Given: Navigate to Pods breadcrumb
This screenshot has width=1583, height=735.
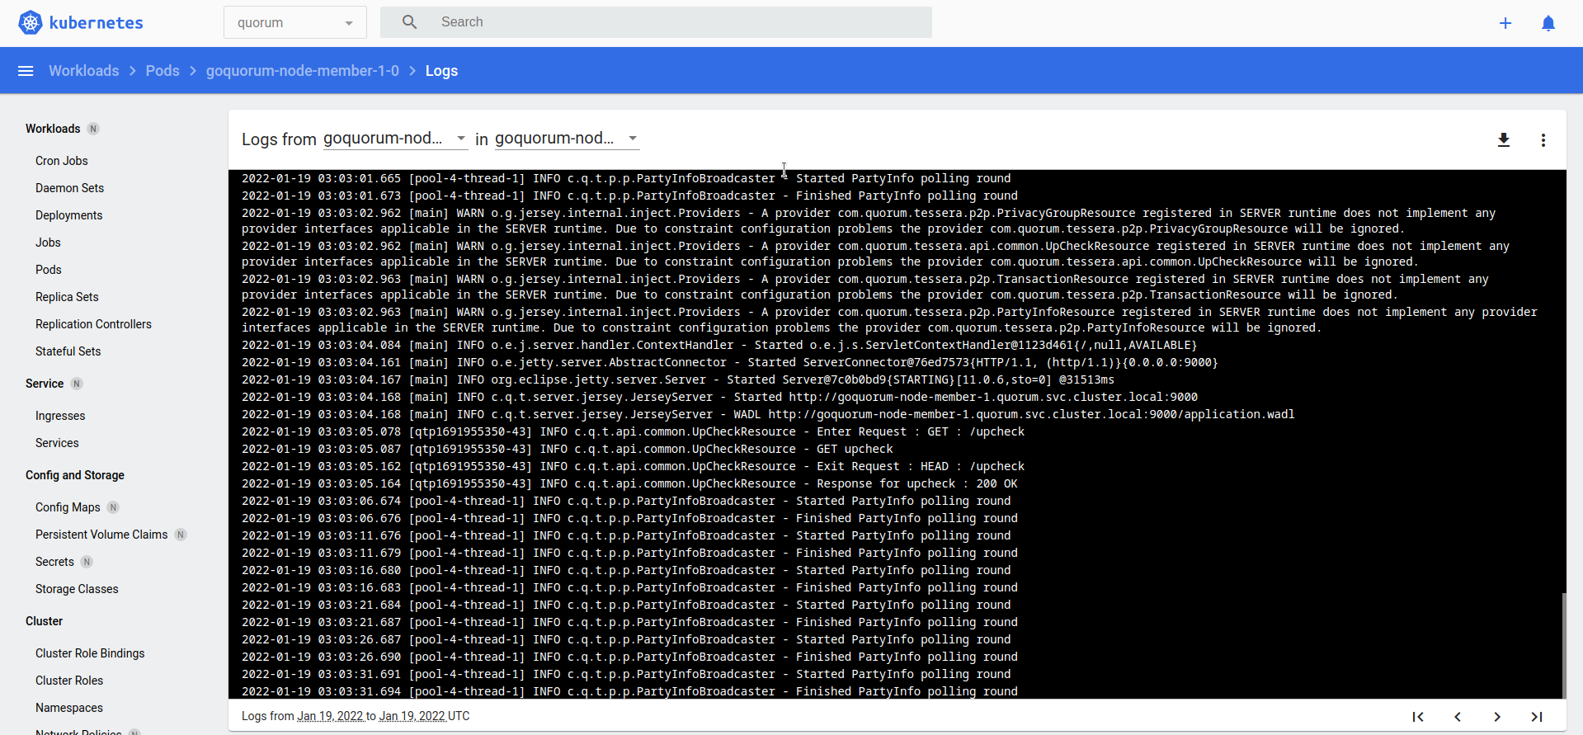Looking at the screenshot, I should [163, 71].
